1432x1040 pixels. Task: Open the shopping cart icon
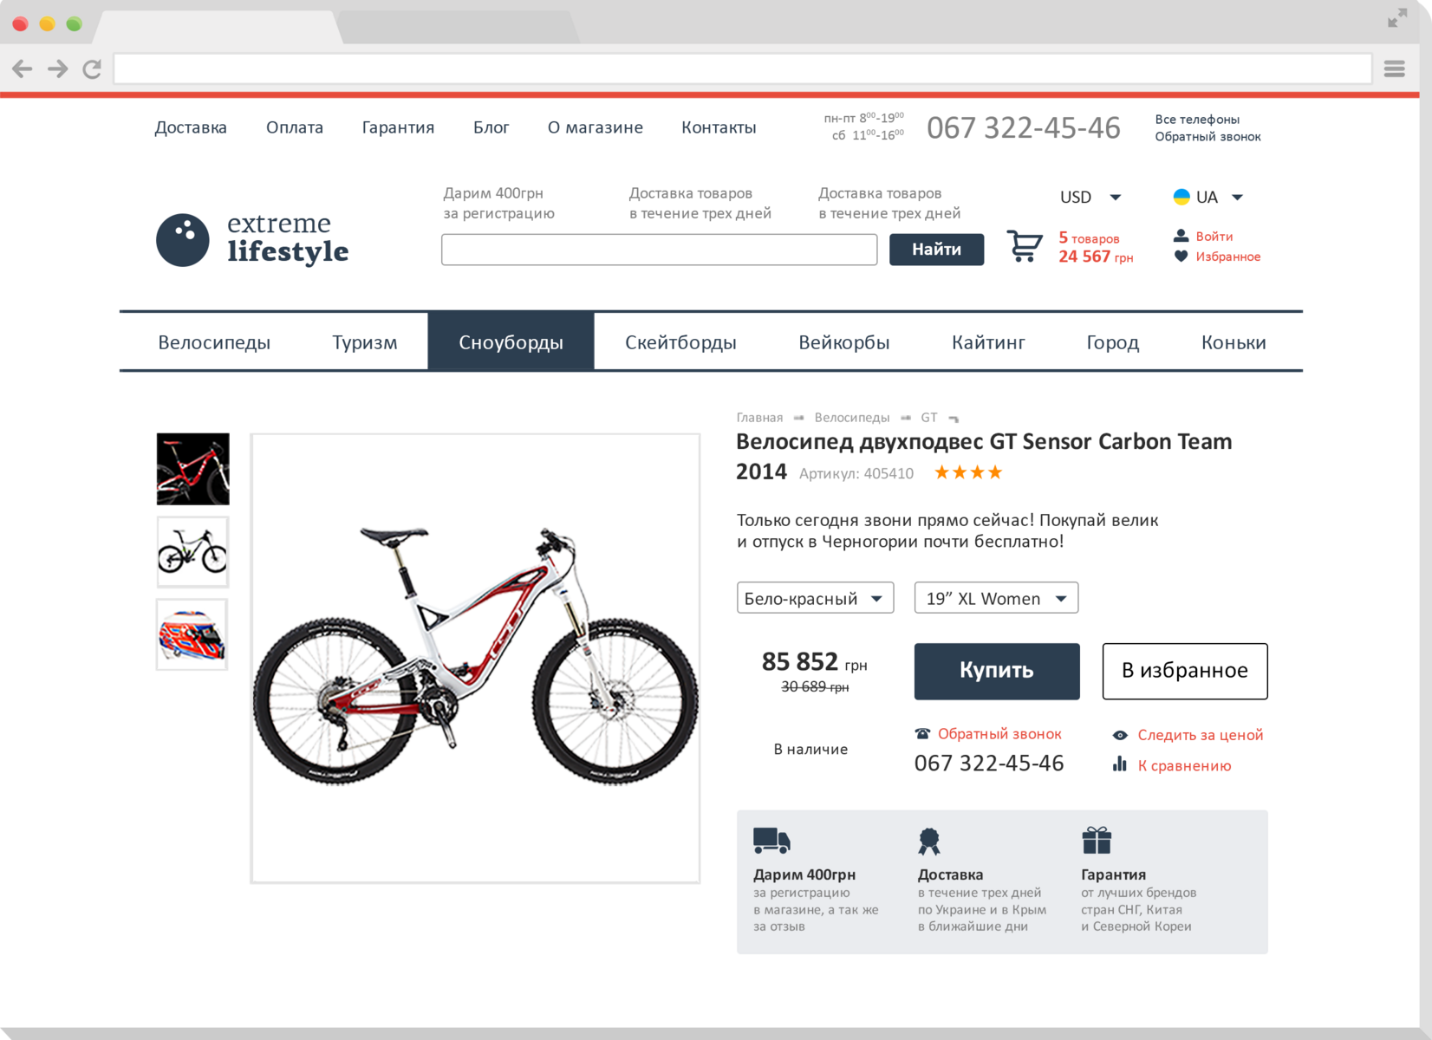pos(1024,246)
